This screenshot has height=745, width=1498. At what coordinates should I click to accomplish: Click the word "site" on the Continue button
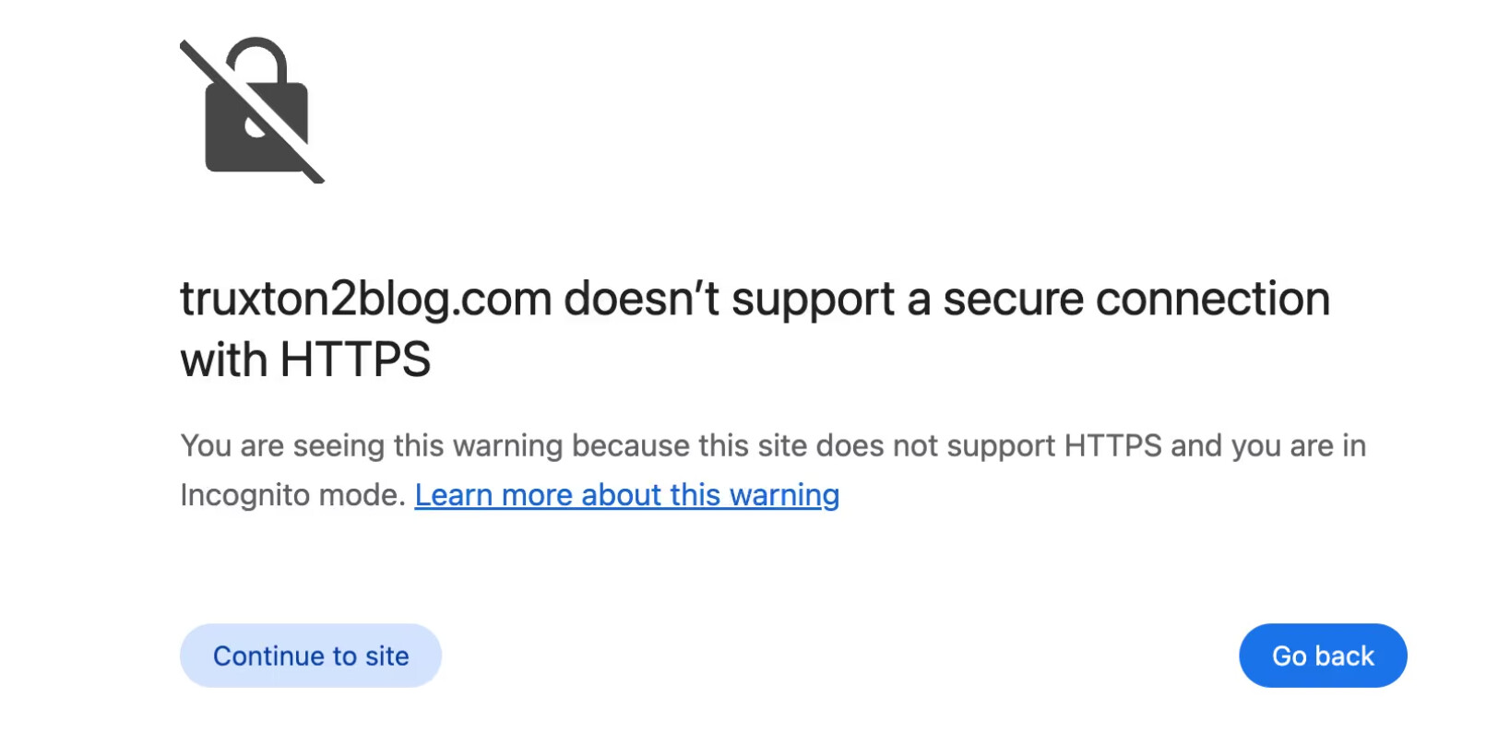(x=387, y=656)
